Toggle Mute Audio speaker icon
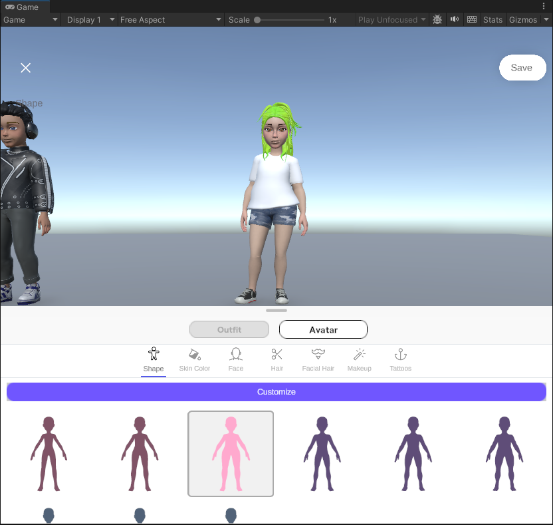This screenshot has width=553, height=525. pos(455,20)
